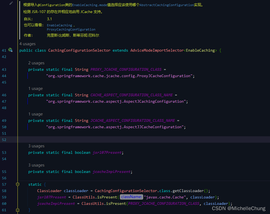
Task: Open the EnableCaching link under 也可以看看
Action: (59, 25)
